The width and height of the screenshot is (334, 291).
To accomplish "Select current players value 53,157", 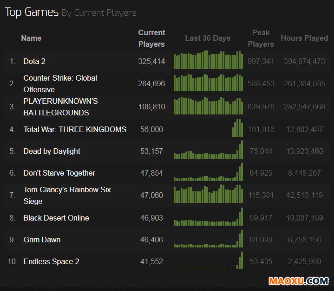I will pyautogui.click(x=151, y=151).
